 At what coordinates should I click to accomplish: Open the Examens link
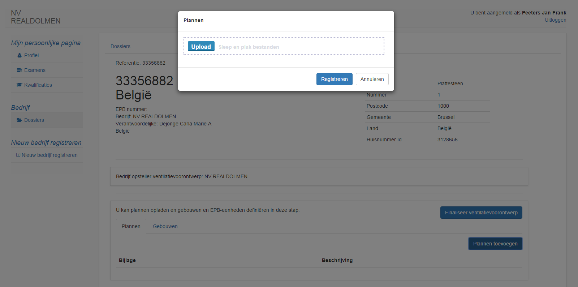[35, 70]
